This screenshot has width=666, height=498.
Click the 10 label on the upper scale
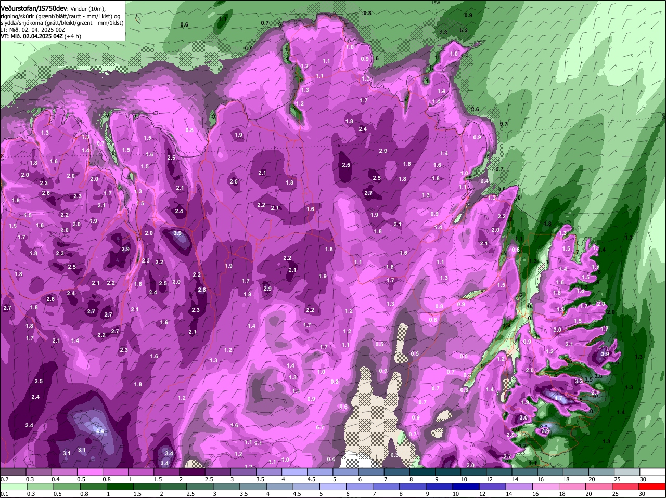pos(464,479)
